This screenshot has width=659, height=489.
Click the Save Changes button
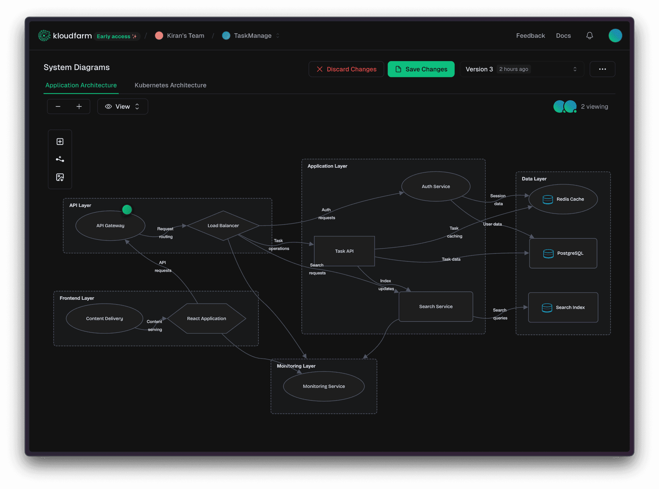click(421, 69)
